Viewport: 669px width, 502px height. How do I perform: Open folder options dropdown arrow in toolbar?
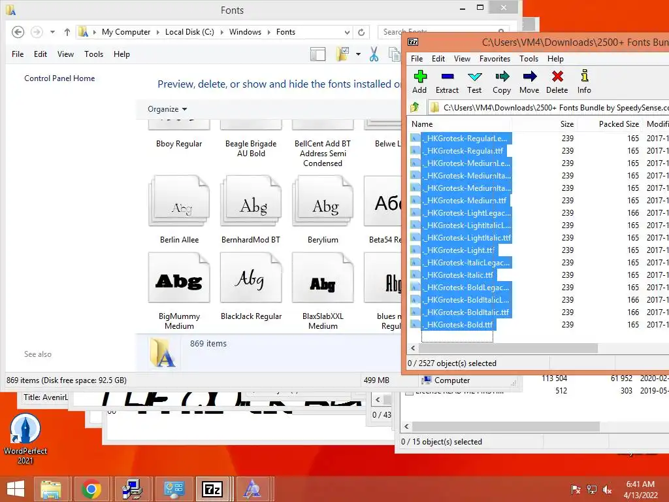point(358,54)
